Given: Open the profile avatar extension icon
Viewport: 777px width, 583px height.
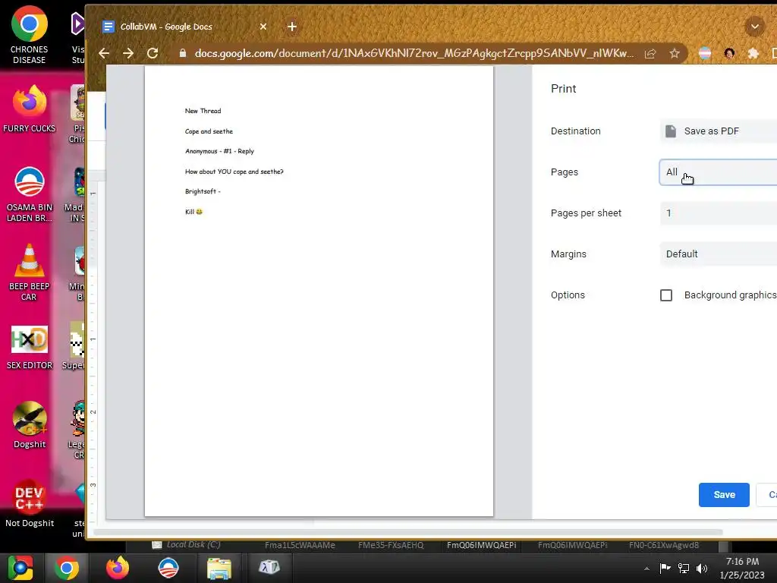Looking at the screenshot, I should click(729, 54).
